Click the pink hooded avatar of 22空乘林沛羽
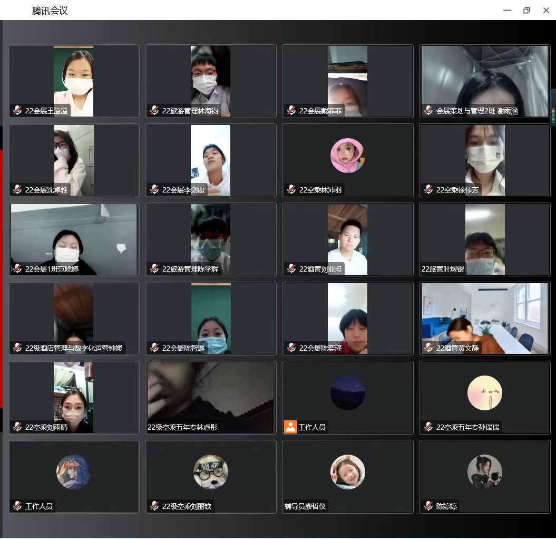 [x=347, y=156]
